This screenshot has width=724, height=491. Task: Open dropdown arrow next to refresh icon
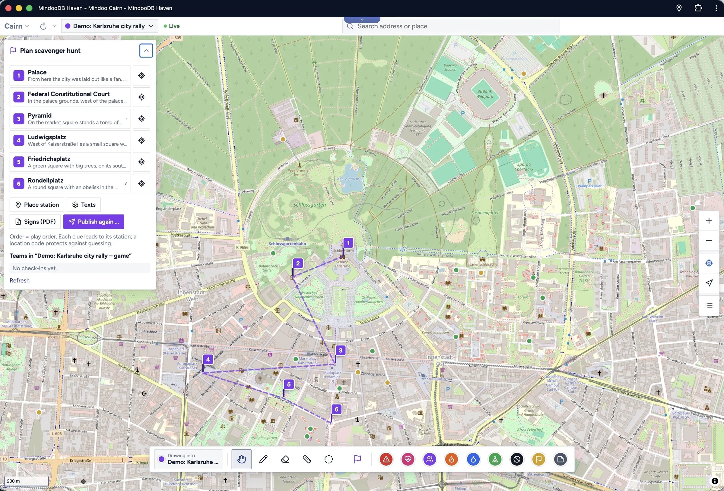point(55,26)
